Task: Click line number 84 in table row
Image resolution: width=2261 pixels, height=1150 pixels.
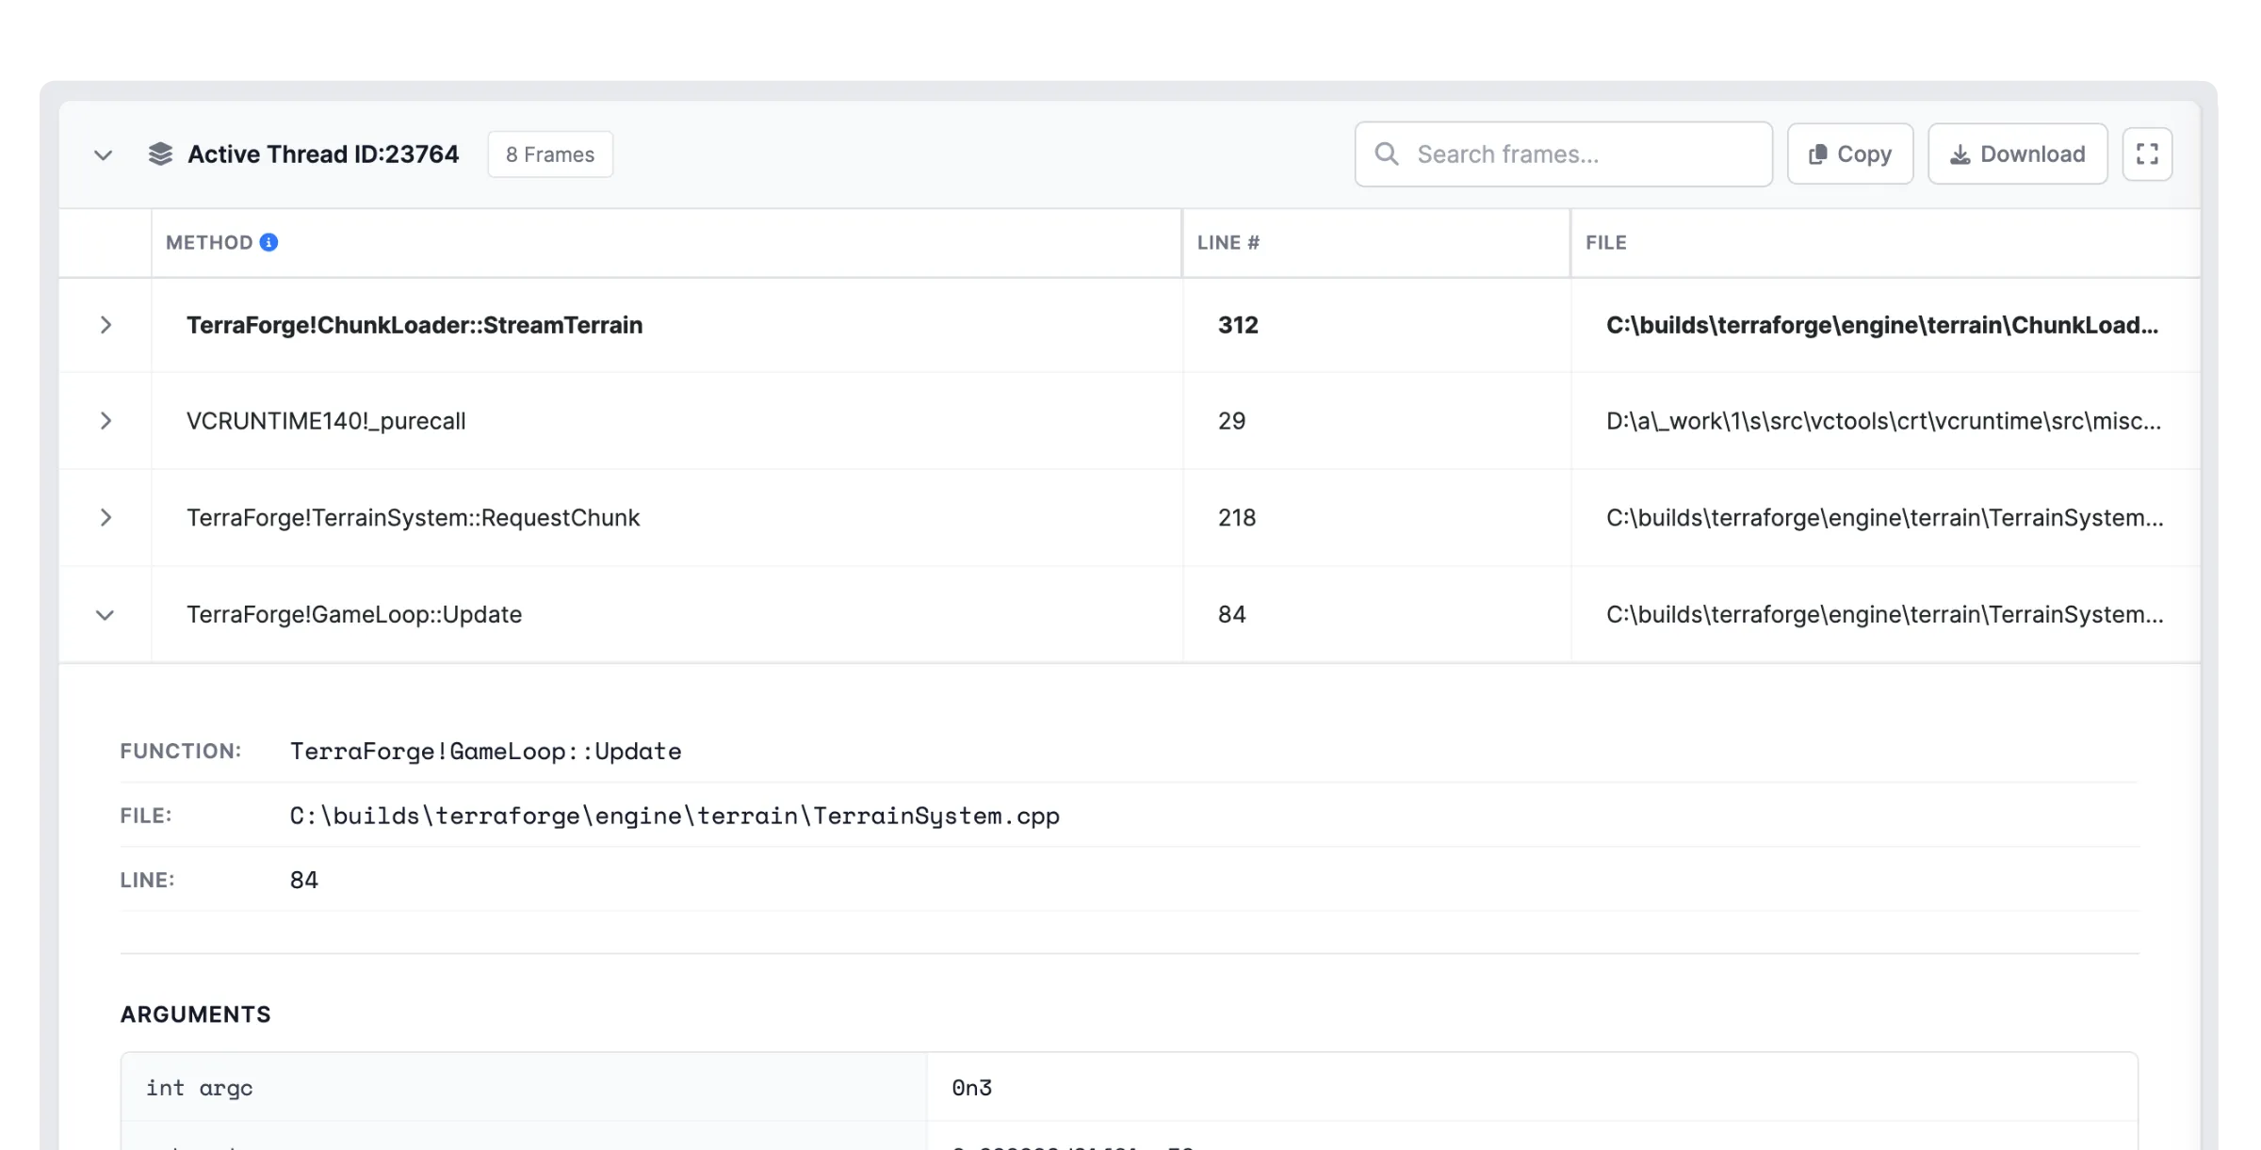Action: 1231,615
